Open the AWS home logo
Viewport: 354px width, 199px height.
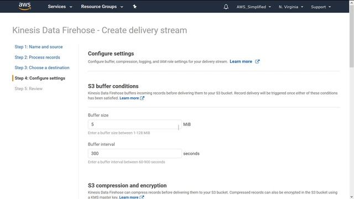coord(24,6)
